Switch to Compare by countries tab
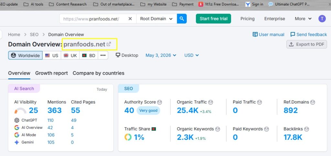 [x=99, y=73]
